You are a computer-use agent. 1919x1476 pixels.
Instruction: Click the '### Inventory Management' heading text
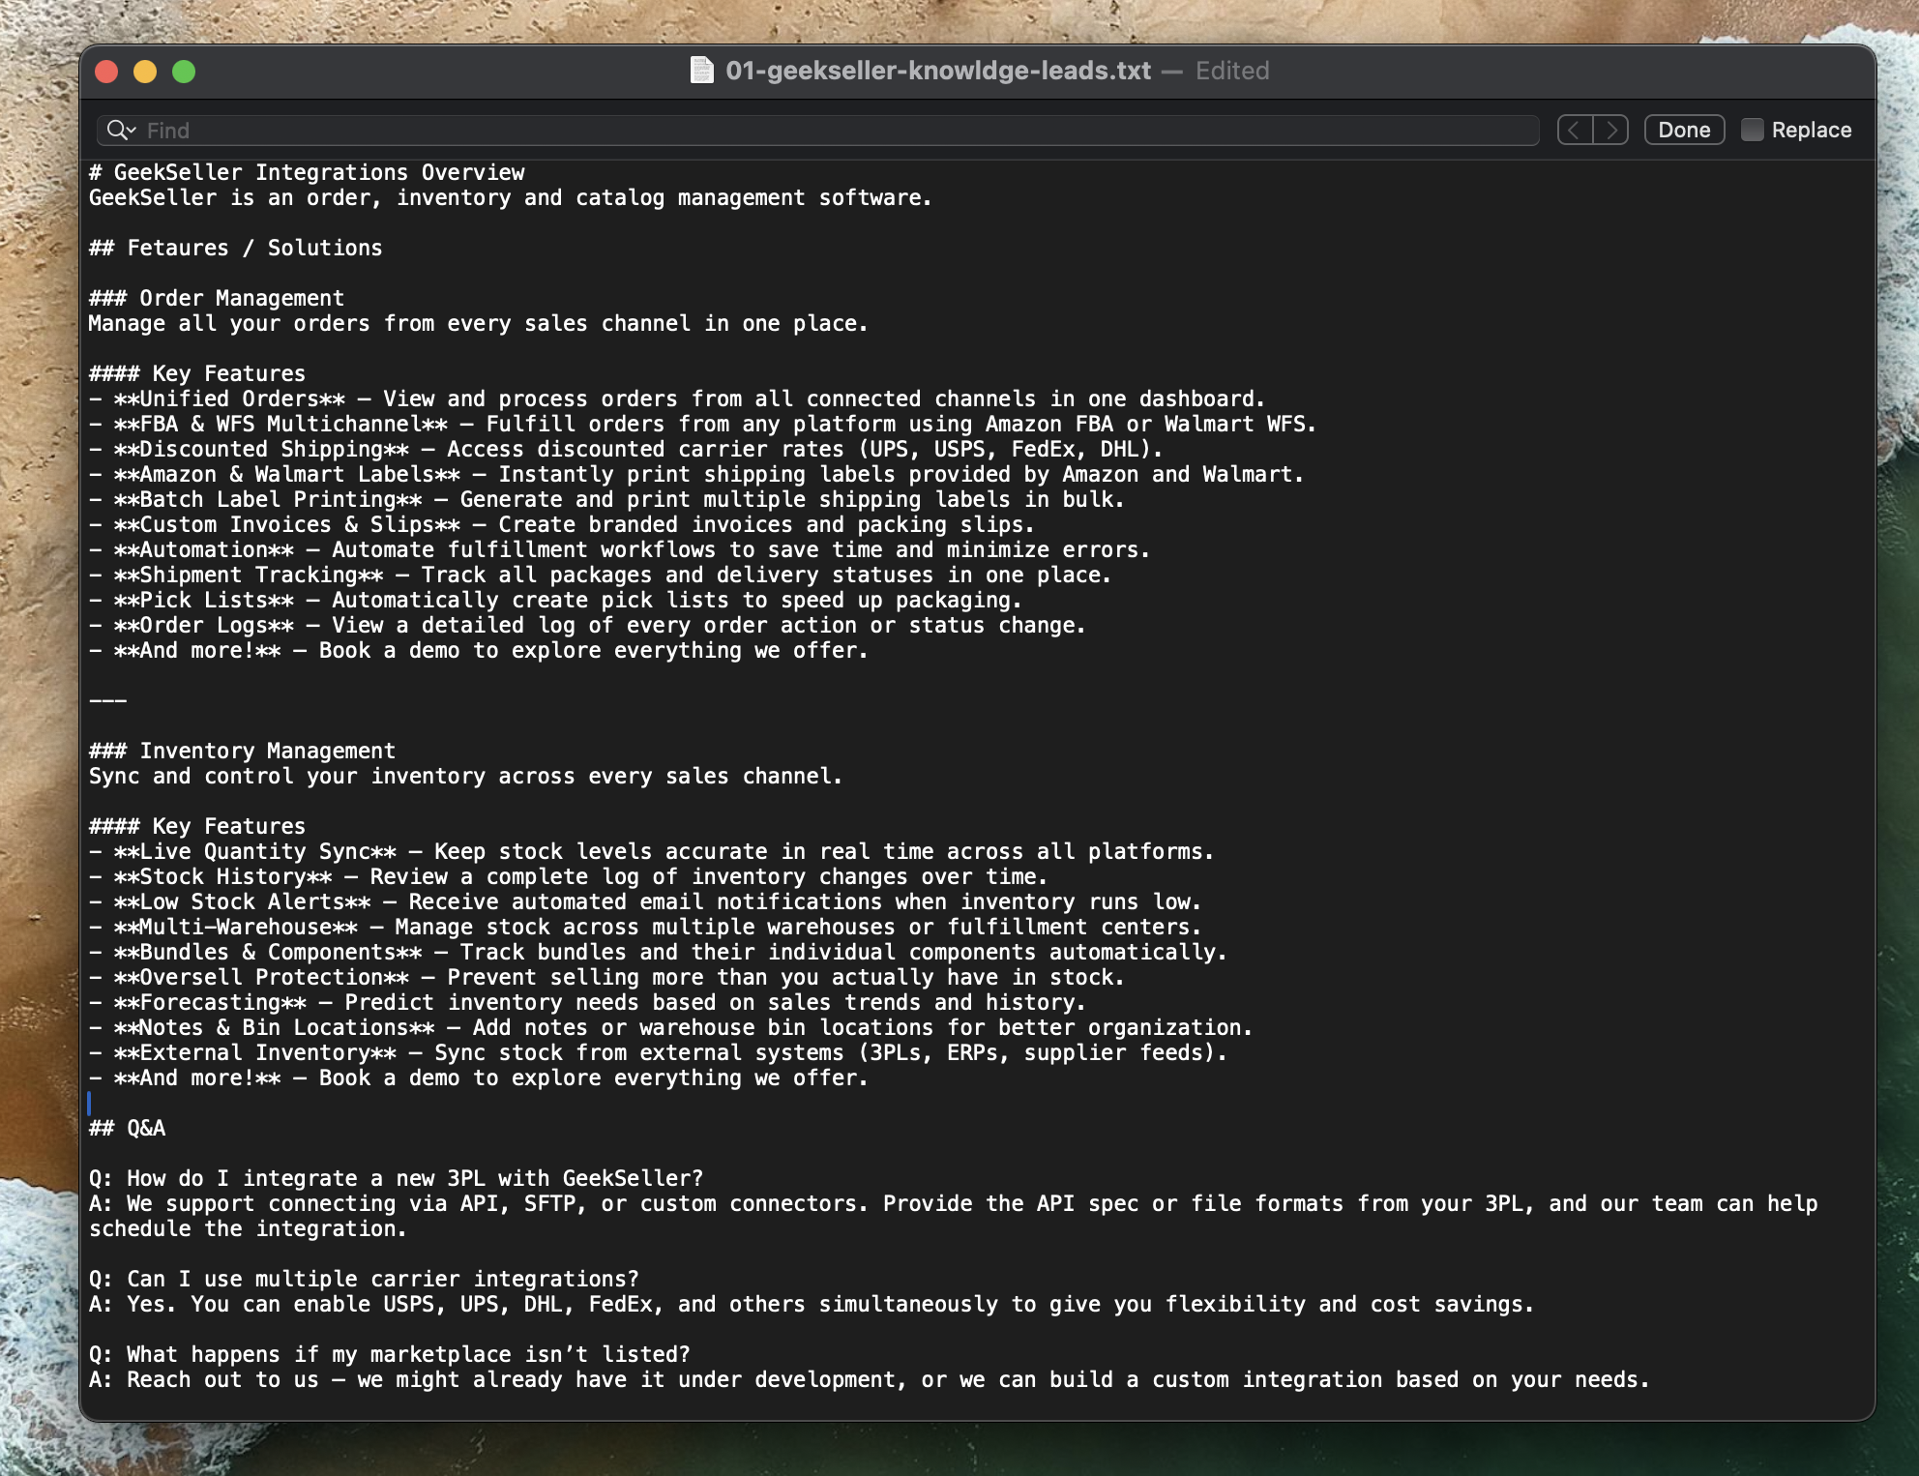click(x=242, y=751)
